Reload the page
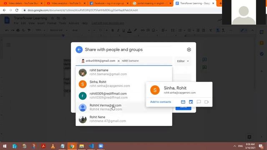Viewport: 267px width, 150px height. tap(17, 10)
